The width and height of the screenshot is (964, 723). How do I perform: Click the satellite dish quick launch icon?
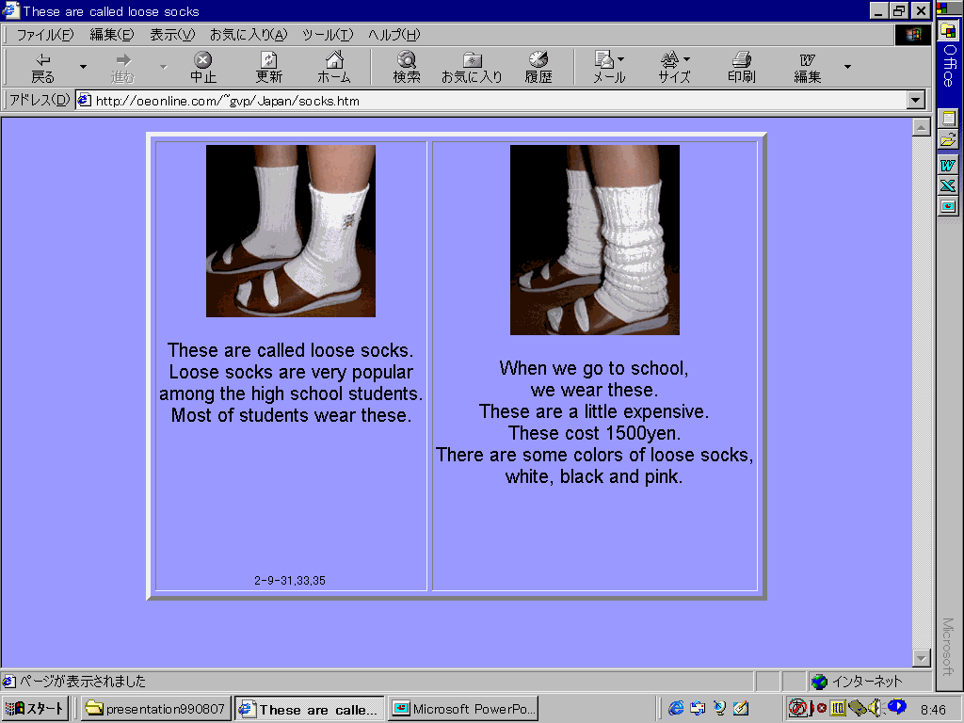click(x=719, y=708)
